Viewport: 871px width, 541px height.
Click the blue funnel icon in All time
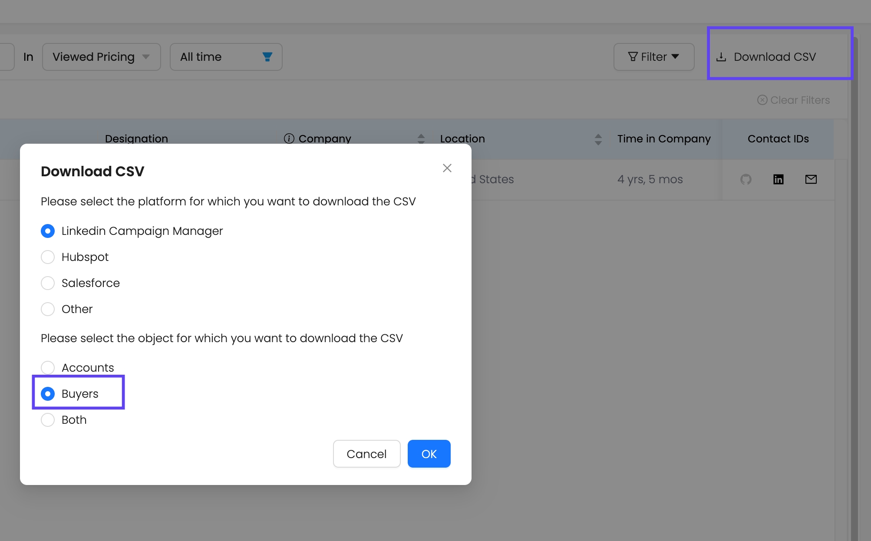[267, 57]
